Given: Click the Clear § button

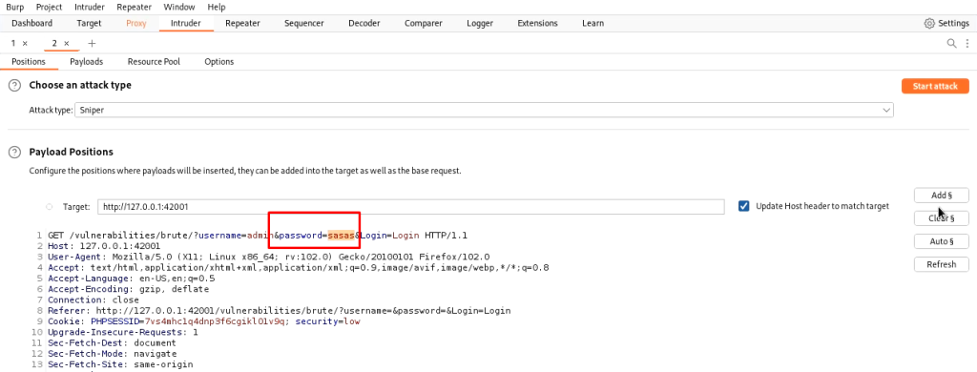Looking at the screenshot, I should 941,218.
